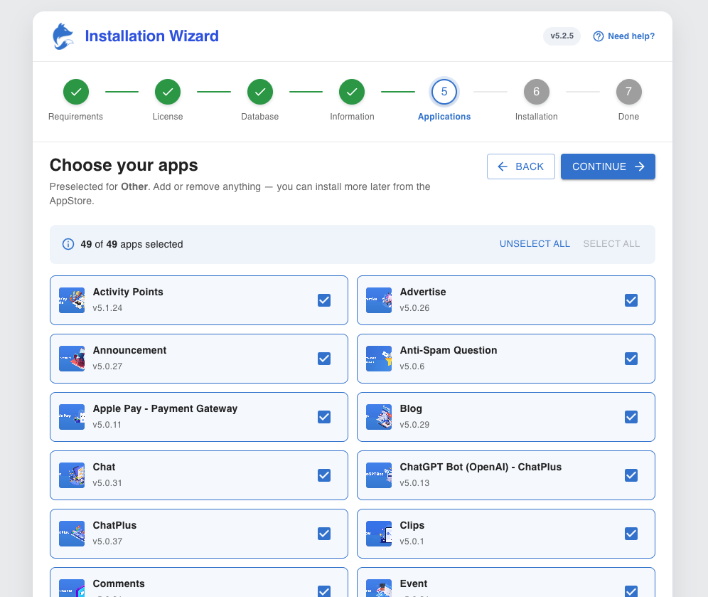The image size is (708, 597).
Task: Click the Anti-Spam Question app name
Action: click(449, 350)
